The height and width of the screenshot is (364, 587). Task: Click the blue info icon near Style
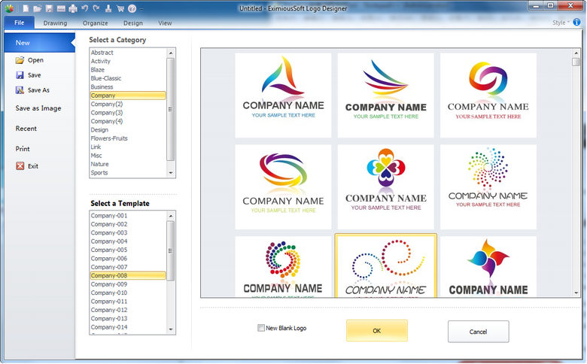click(577, 23)
